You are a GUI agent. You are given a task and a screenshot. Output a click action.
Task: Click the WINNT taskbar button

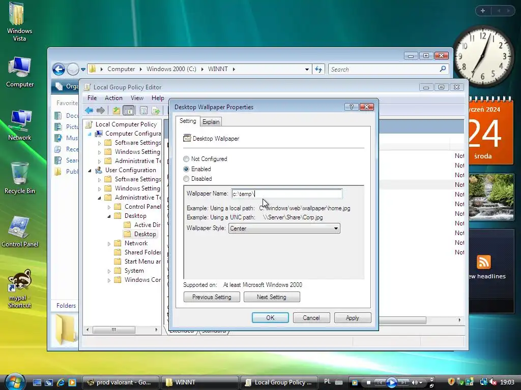point(199,382)
